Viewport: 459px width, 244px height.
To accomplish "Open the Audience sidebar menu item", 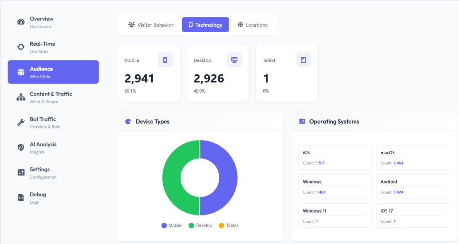I will tap(53, 72).
